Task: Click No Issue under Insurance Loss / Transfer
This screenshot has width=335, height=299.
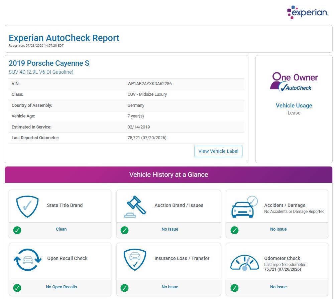Action: 170,287
